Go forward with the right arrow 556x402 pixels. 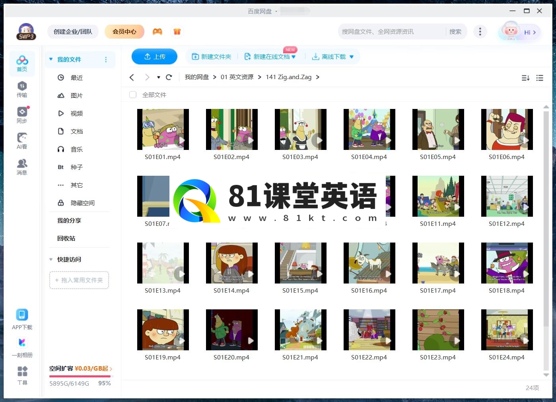147,77
